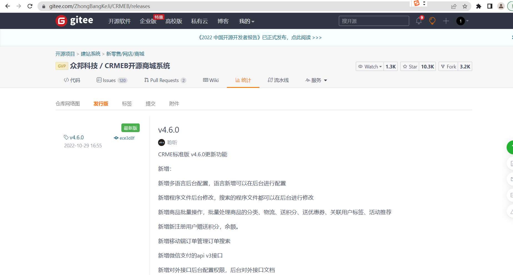Open the v4.6.0 release title
The image size is (513, 275).
pos(169,130)
